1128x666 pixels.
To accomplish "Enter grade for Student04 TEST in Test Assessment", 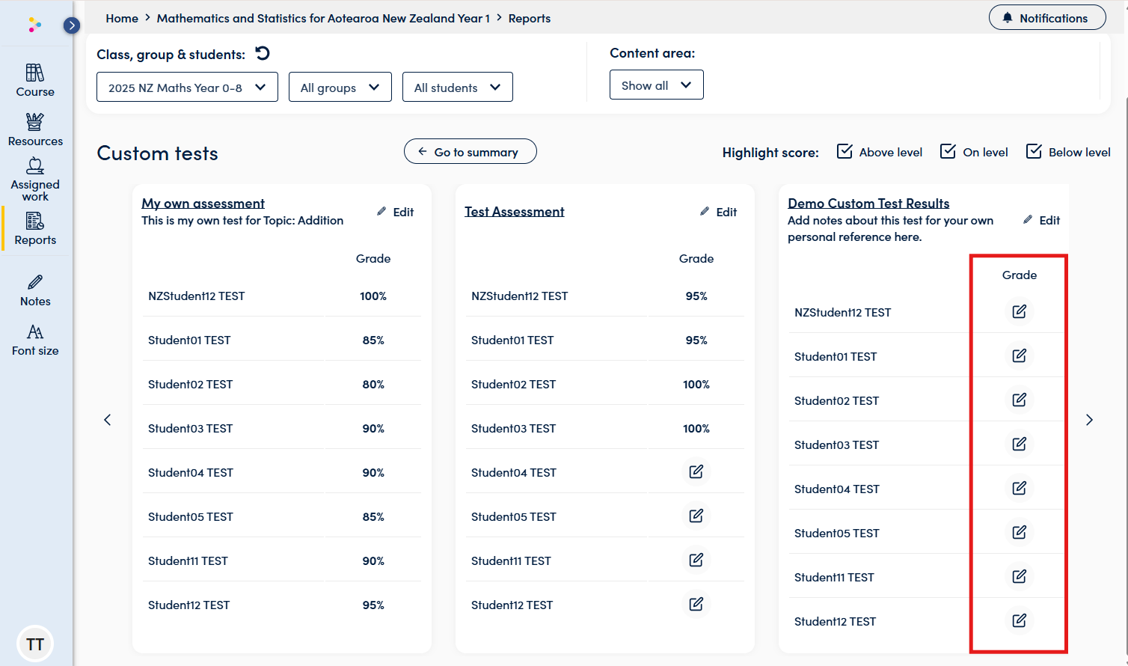I will [696, 471].
